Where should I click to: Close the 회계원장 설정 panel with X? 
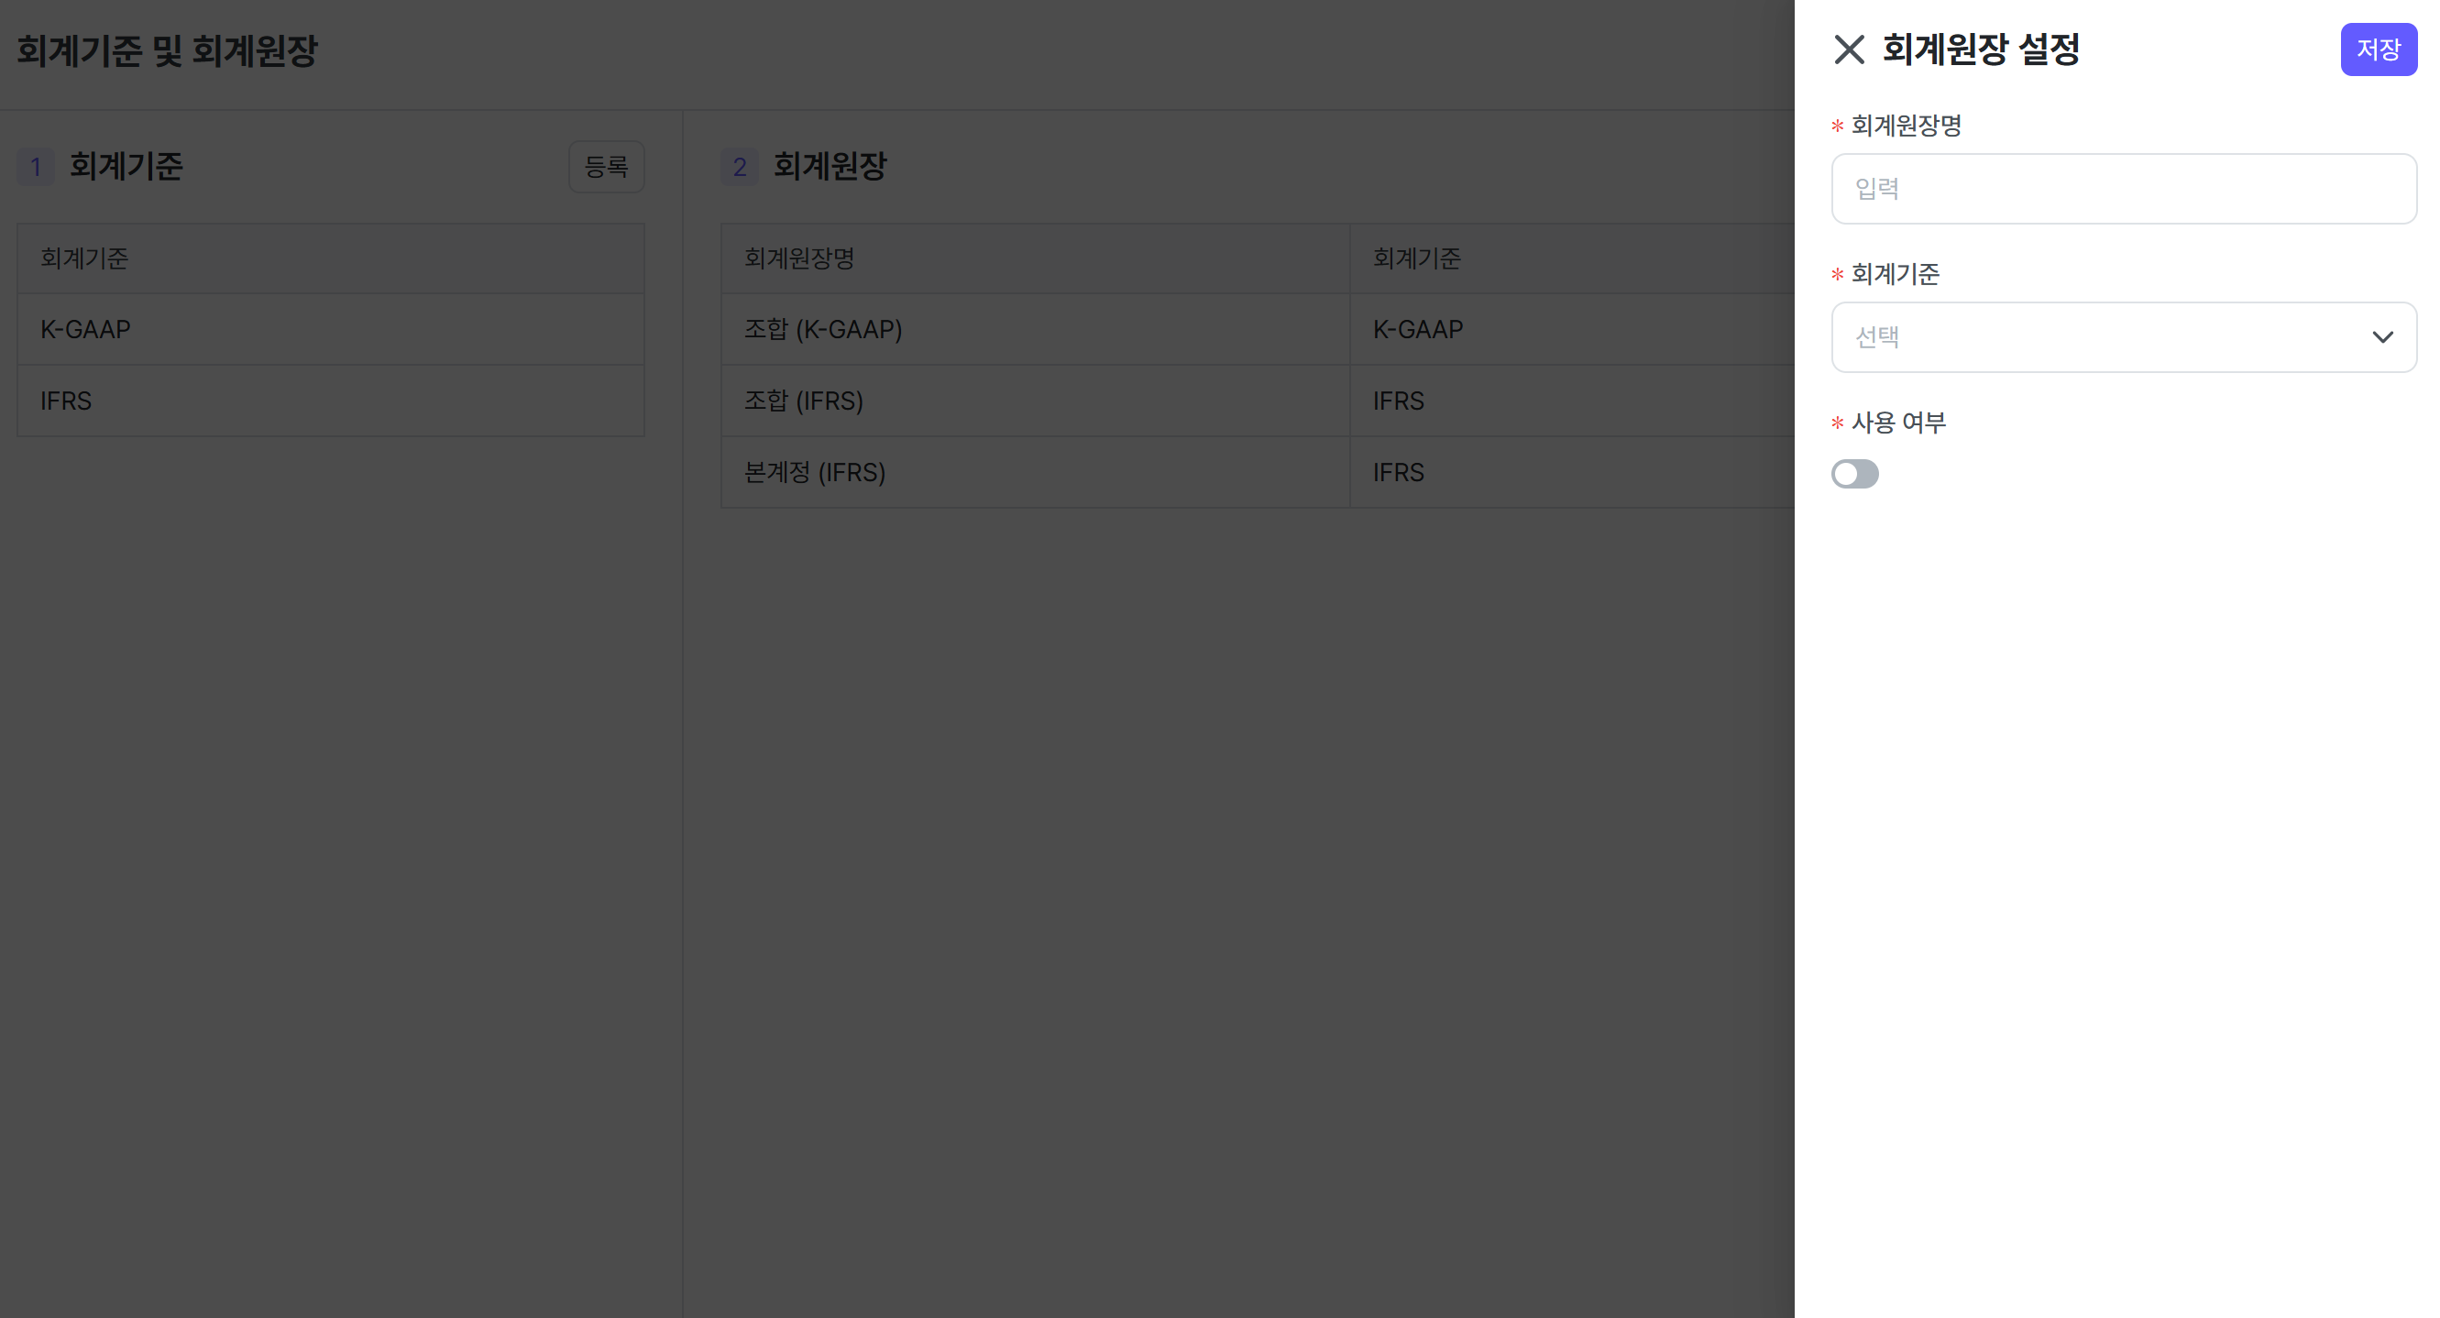pyautogui.click(x=1848, y=49)
